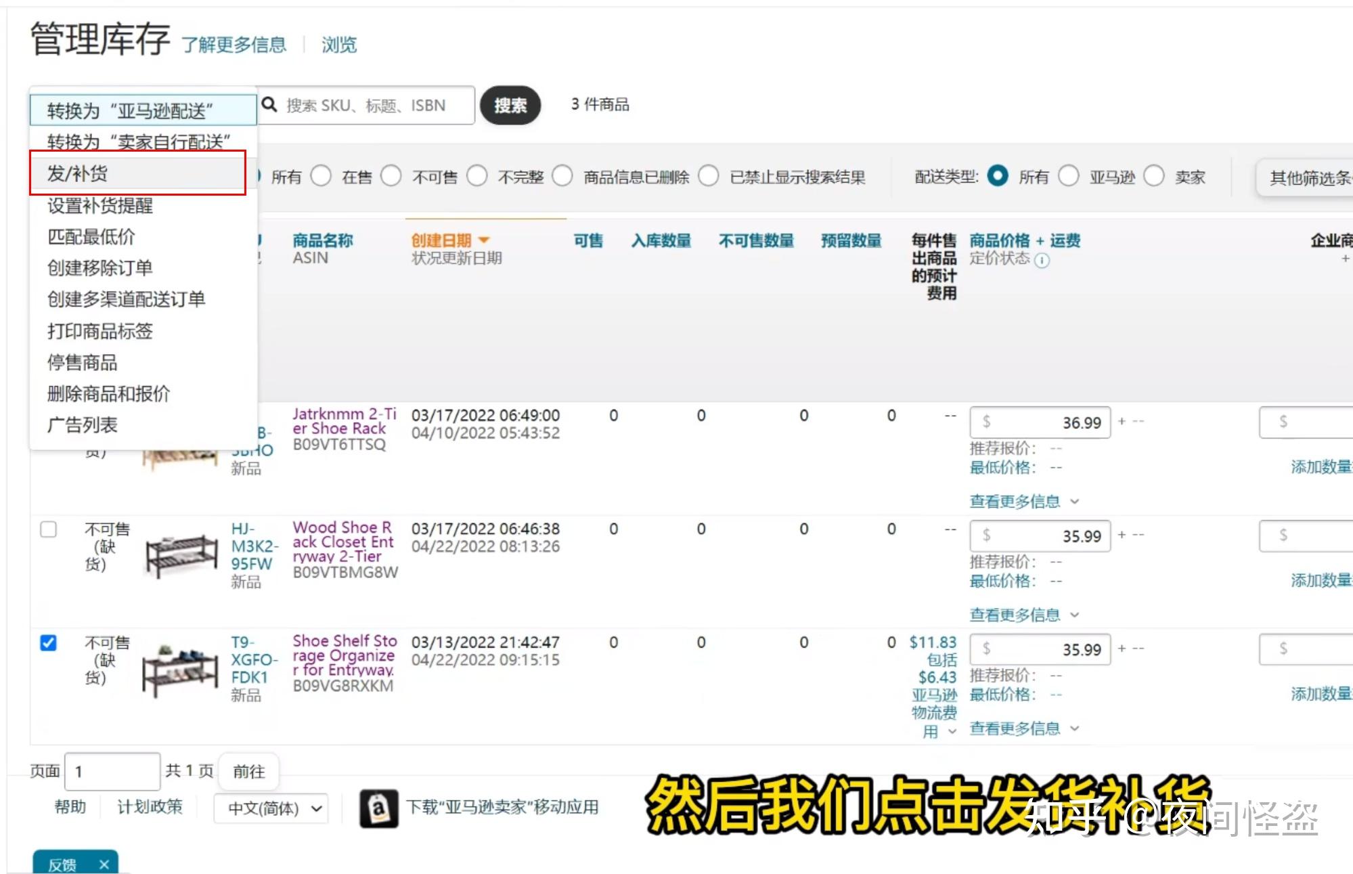This screenshot has height=874, width=1353.
Task: Click 添加数量 for Shoe Shelf Storage row
Action: click(1321, 694)
